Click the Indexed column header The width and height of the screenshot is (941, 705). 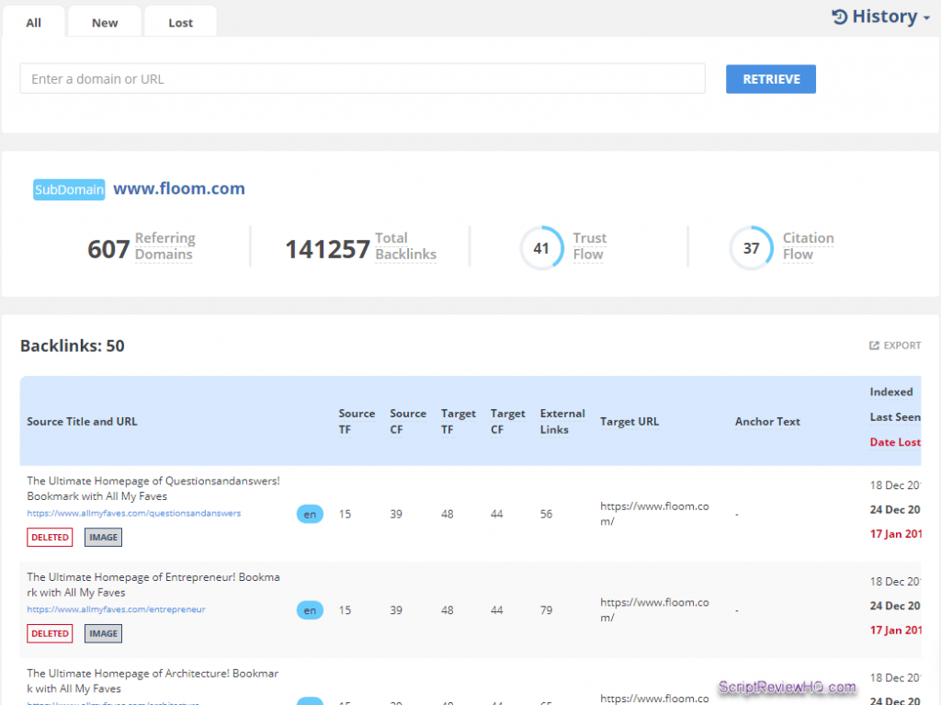891,392
